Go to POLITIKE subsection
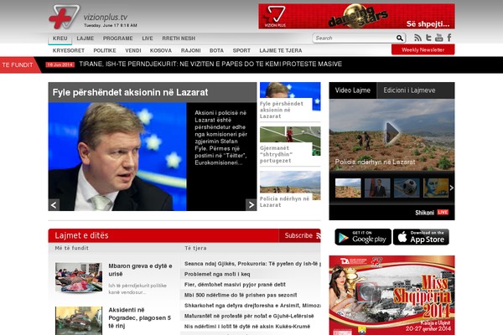The height and width of the screenshot is (335, 503). 105,50
